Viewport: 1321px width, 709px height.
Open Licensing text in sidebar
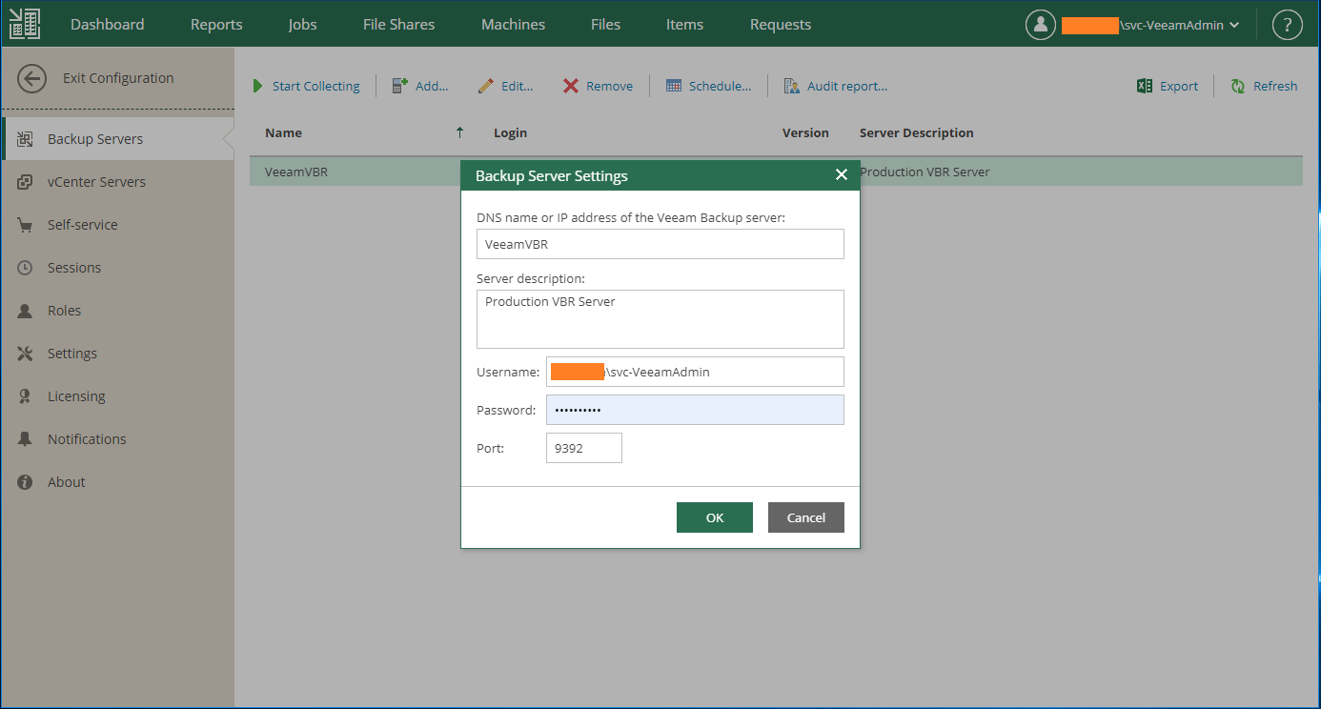pos(76,396)
